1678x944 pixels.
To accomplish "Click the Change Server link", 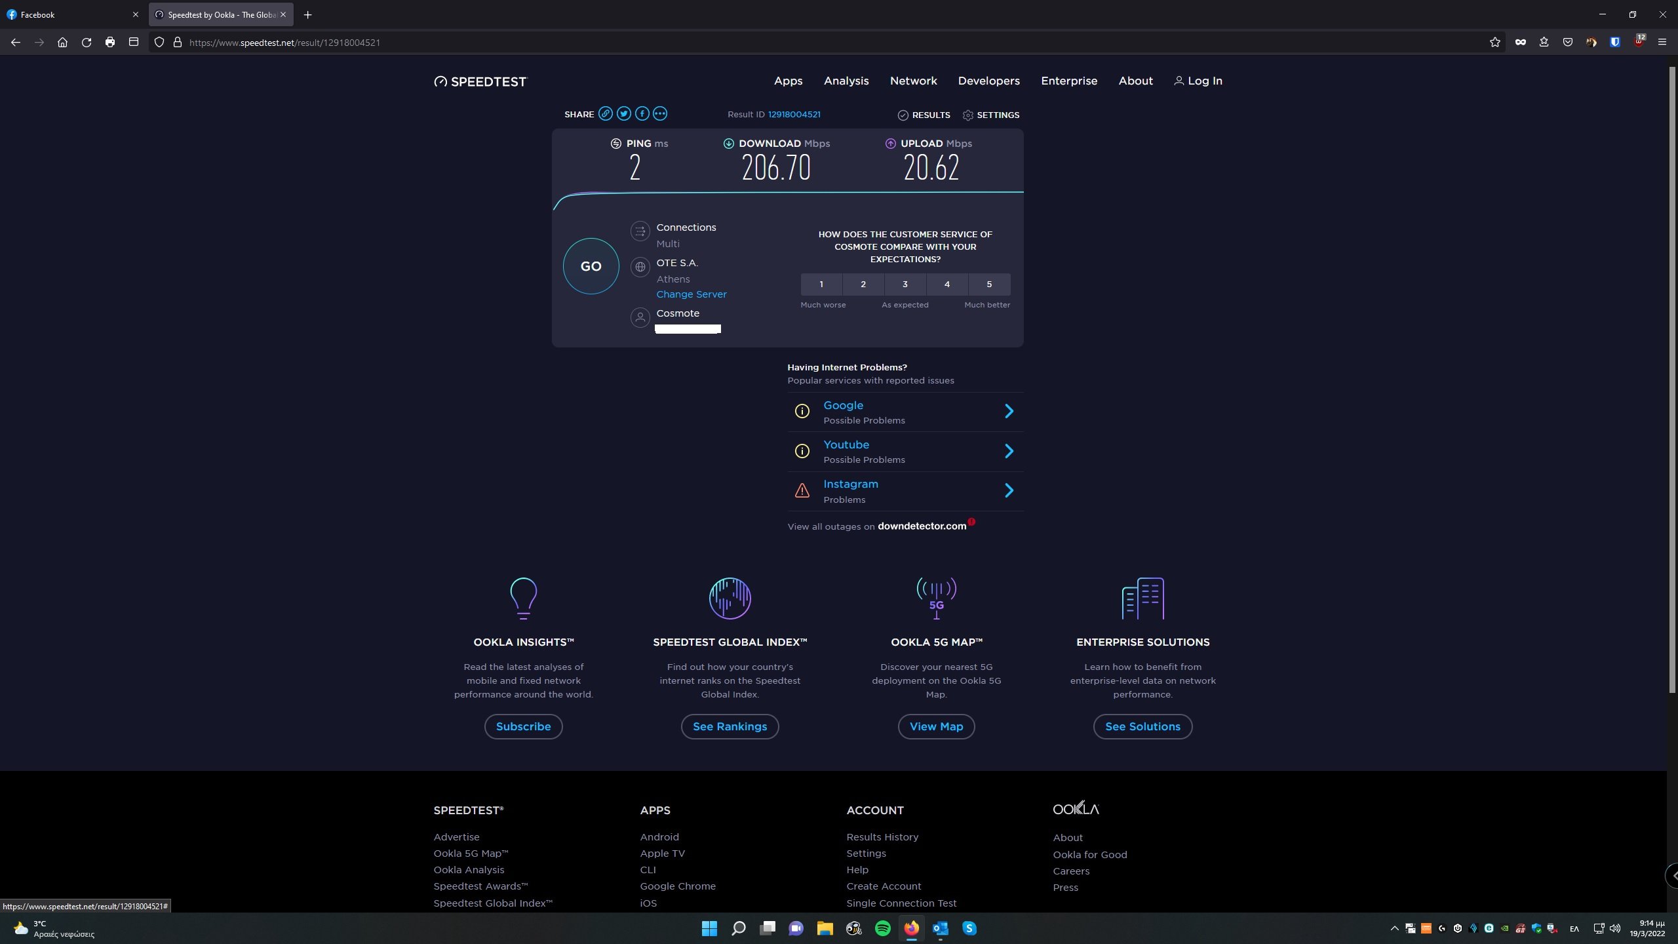I will point(692,294).
